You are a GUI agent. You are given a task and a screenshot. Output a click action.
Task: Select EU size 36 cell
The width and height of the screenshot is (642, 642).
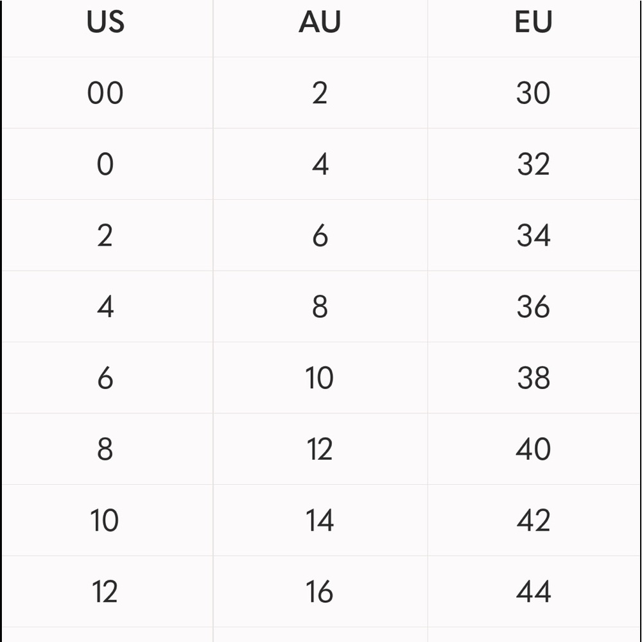[x=534, y=307]
